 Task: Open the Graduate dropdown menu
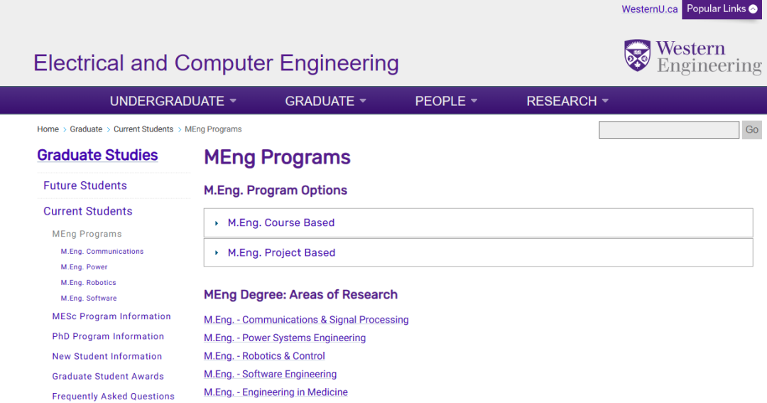325,101
